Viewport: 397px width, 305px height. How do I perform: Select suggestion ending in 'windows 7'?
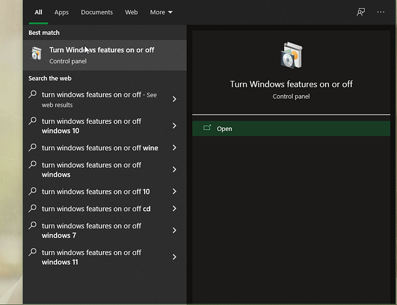point(104,230)
